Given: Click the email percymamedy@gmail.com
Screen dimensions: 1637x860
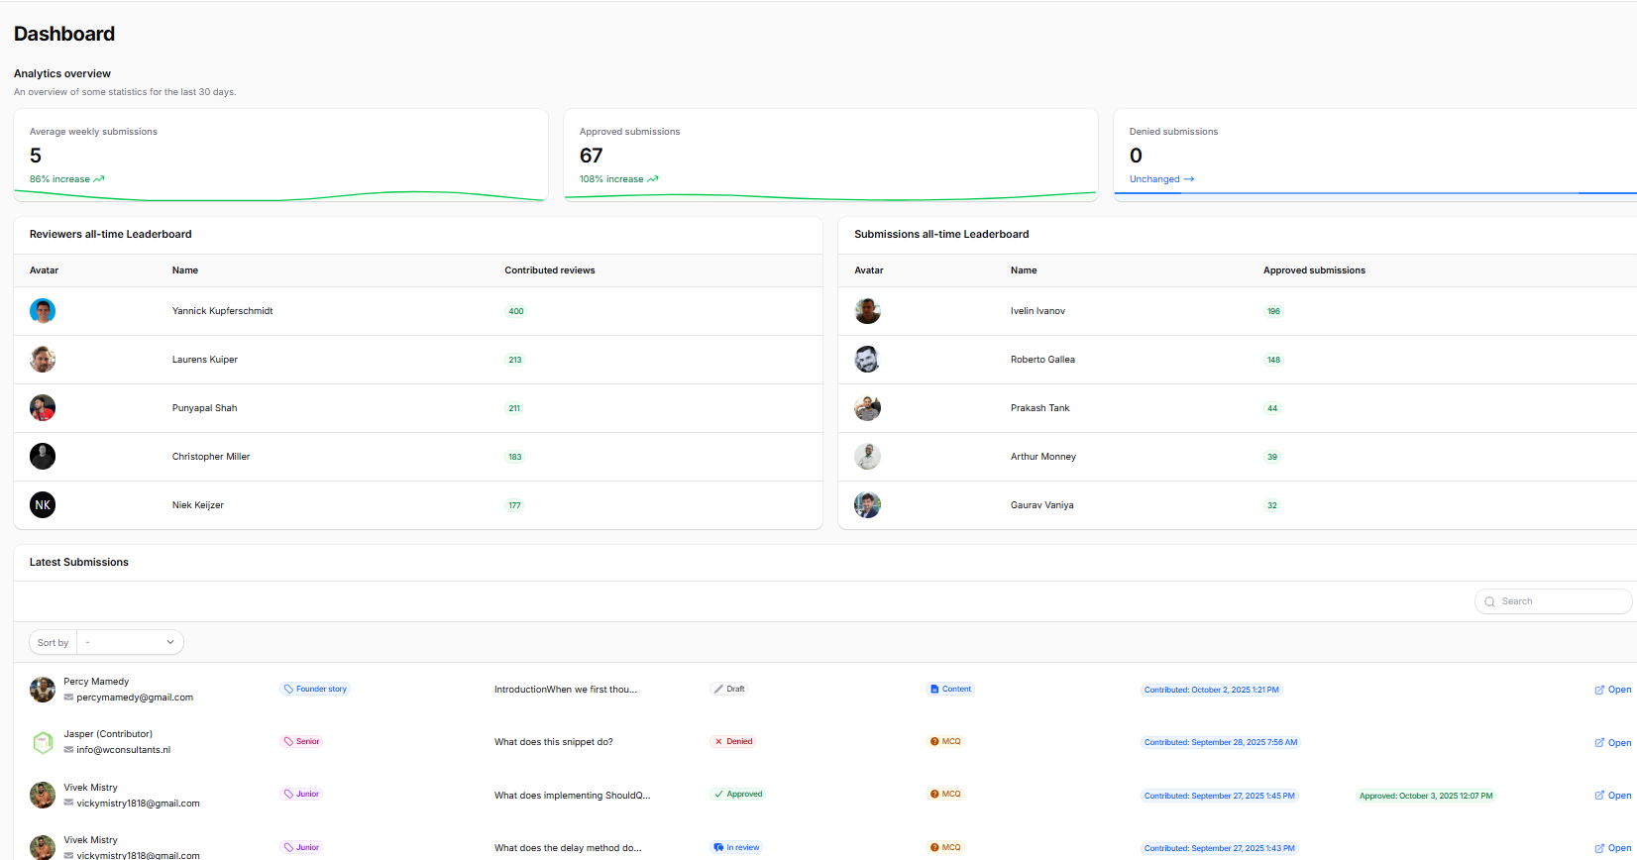Looking at the screenshot, I should 135,698.
